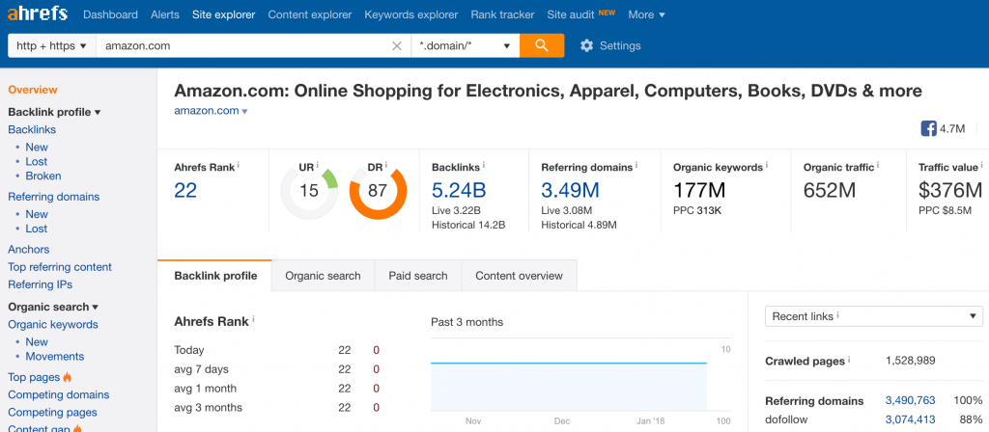Viewport: 989px width, 432px height.
Task: Click the info icon beside Traffic value
Action: pos(982,165)
